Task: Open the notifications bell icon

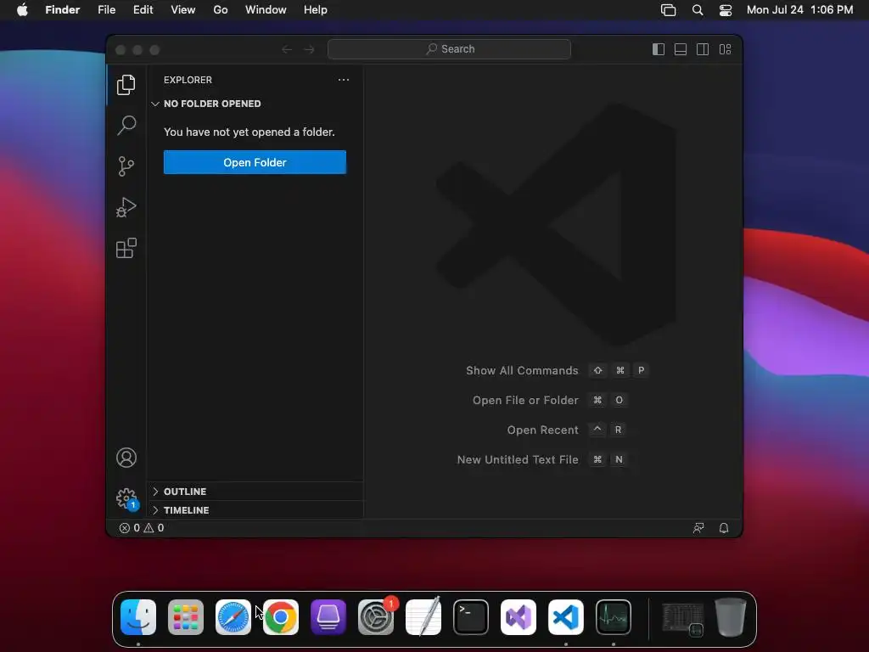Action: click(724, 528)
